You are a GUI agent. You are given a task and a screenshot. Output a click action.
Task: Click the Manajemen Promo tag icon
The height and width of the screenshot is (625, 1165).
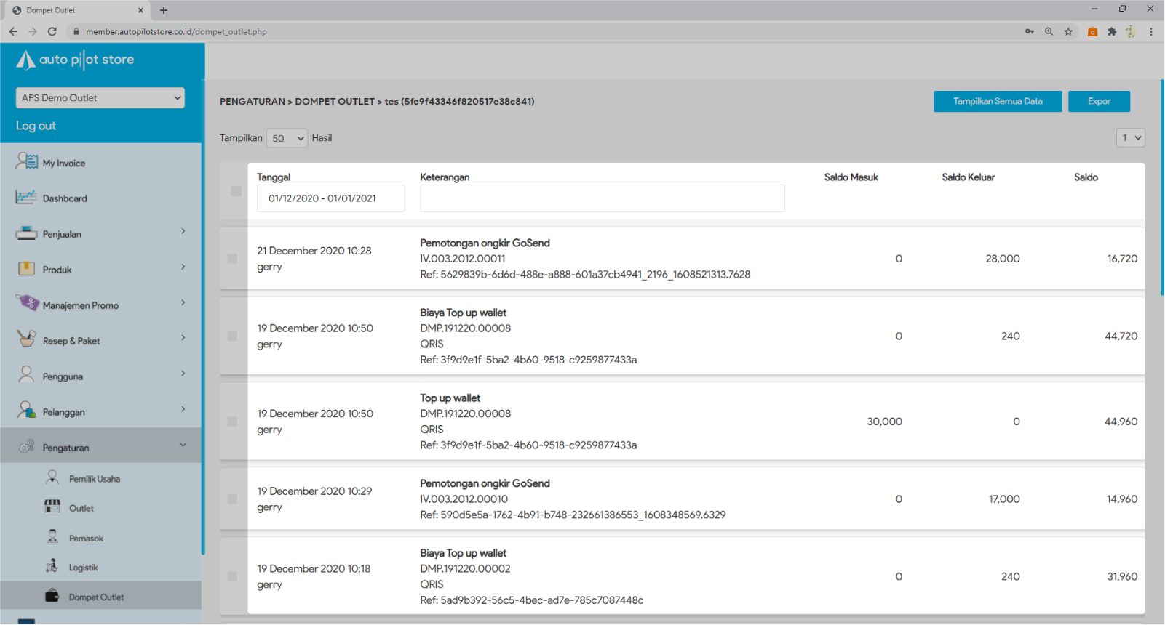click(28, 303)
